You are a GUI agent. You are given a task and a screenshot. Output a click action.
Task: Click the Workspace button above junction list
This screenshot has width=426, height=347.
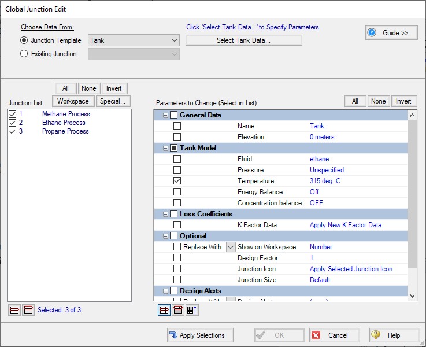click(x=73, y=101)
